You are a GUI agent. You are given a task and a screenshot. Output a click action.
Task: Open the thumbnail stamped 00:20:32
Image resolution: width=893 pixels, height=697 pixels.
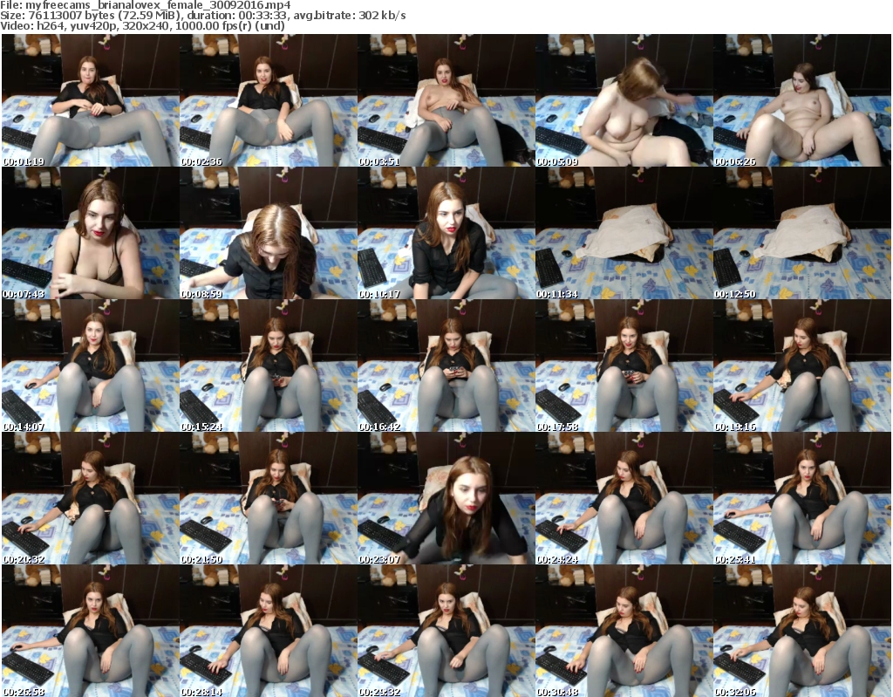(x=91, y=498)
